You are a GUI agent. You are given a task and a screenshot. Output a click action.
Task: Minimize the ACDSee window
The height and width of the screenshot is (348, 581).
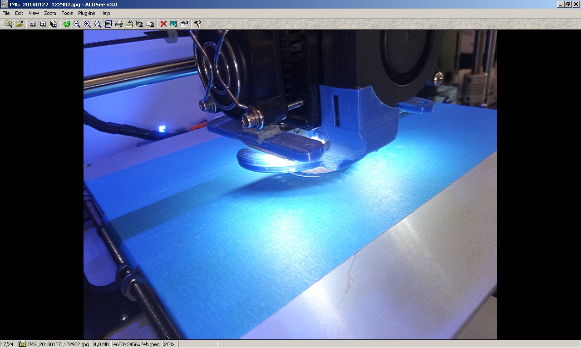pyautogui.click(x=561, y=4)
